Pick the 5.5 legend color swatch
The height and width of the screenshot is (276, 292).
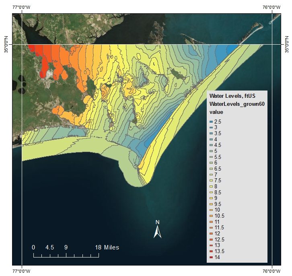(211, 157)
